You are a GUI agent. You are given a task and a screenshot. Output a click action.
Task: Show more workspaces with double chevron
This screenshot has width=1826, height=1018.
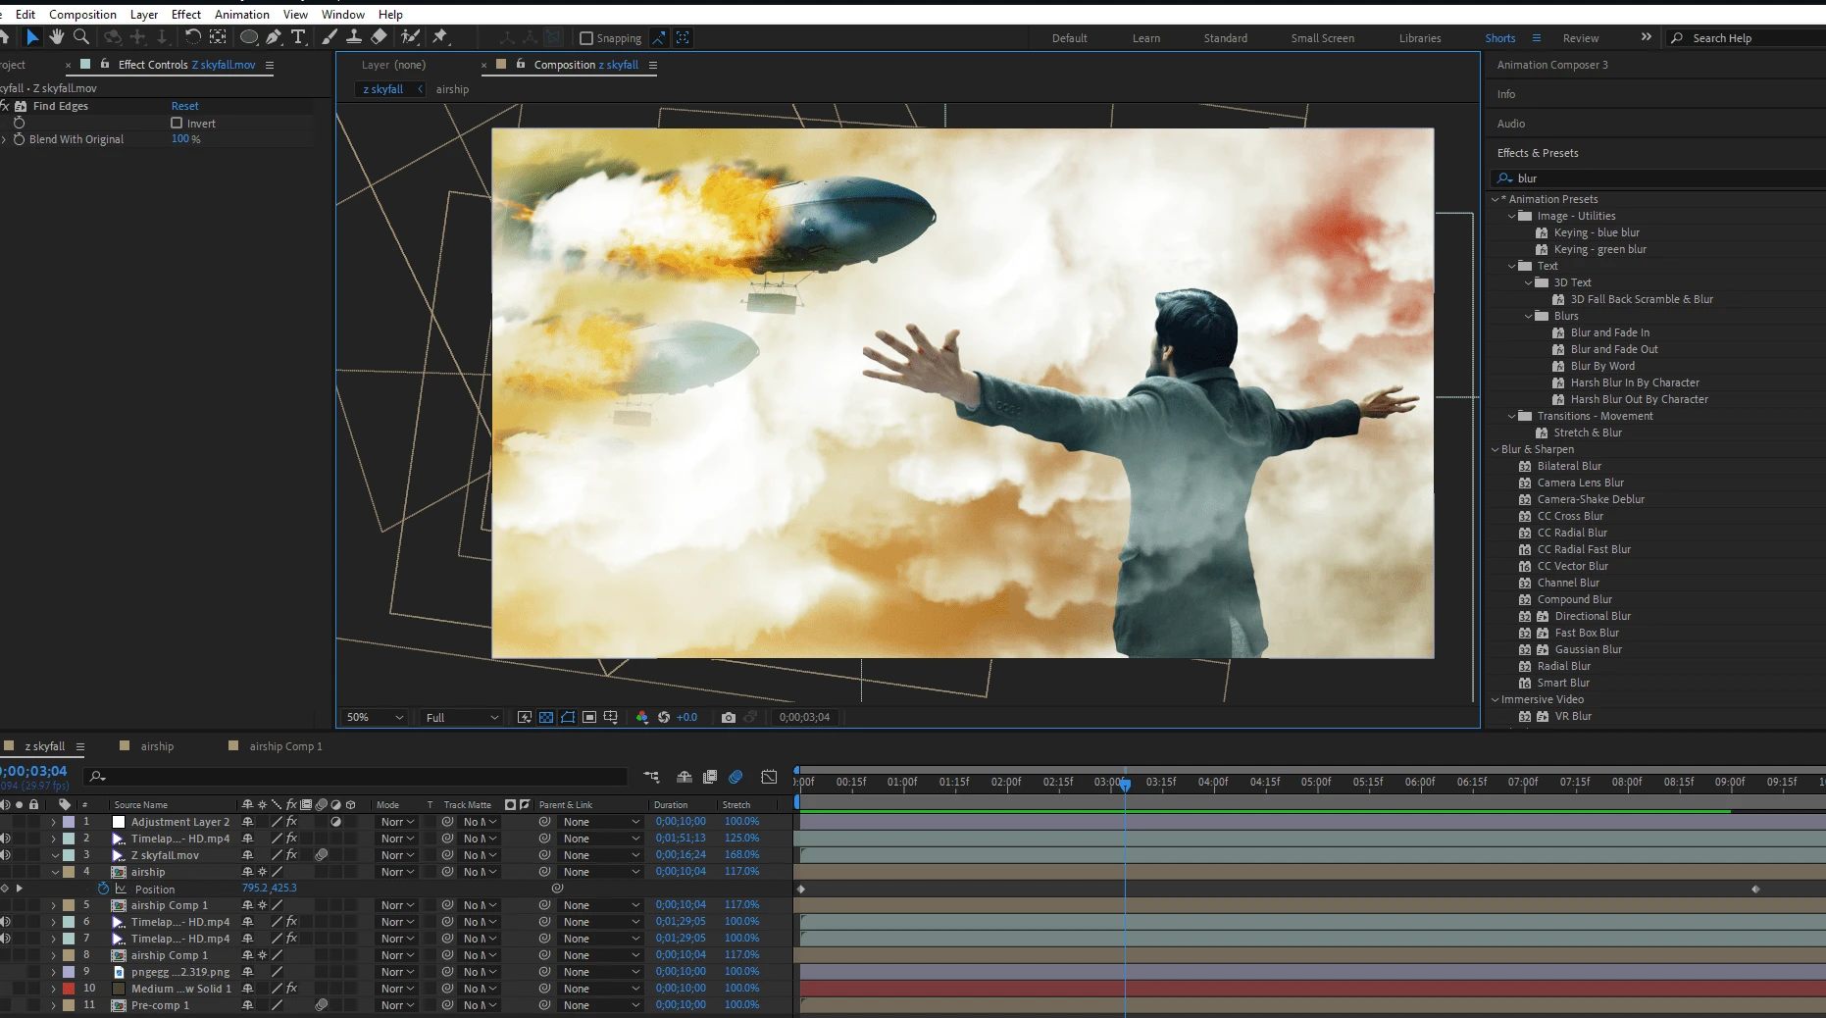[x=1647, y=37]
